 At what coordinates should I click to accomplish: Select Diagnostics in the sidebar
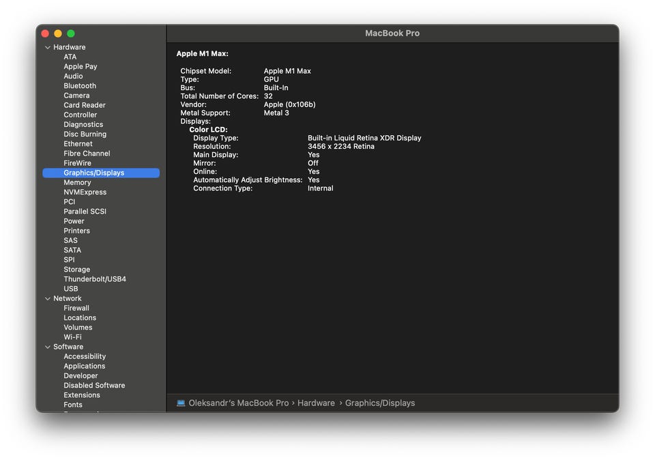pyautogui.click(x=83, y=124)
